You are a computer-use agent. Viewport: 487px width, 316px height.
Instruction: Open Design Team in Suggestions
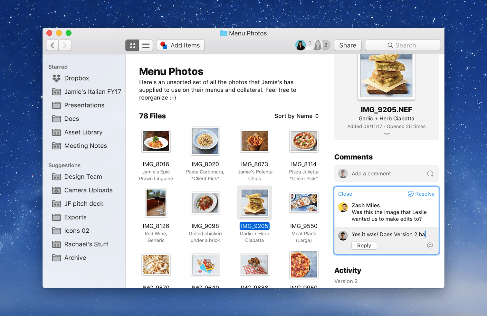click(x=83, y=177)
